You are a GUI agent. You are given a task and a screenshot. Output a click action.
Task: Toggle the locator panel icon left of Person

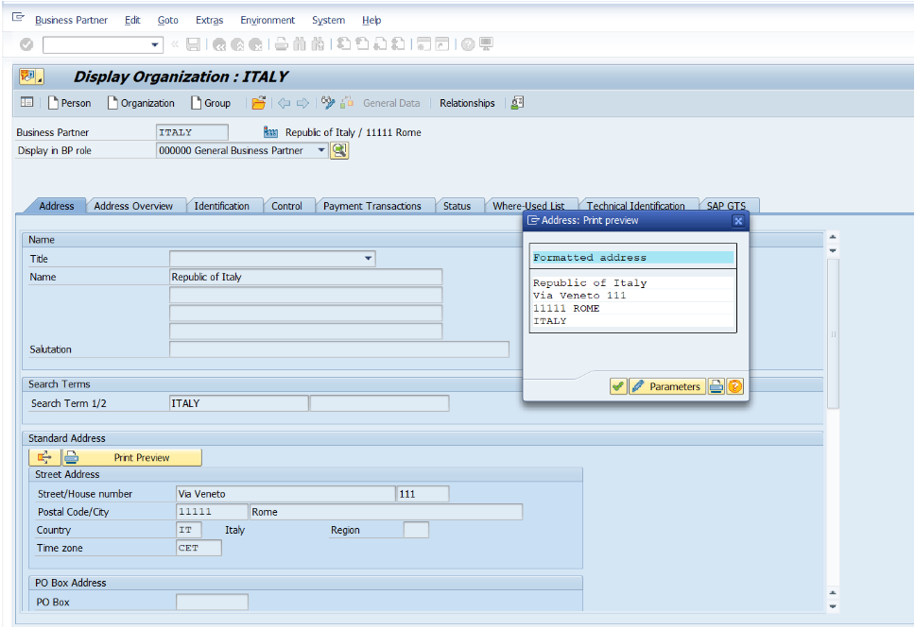coord(26,103)
